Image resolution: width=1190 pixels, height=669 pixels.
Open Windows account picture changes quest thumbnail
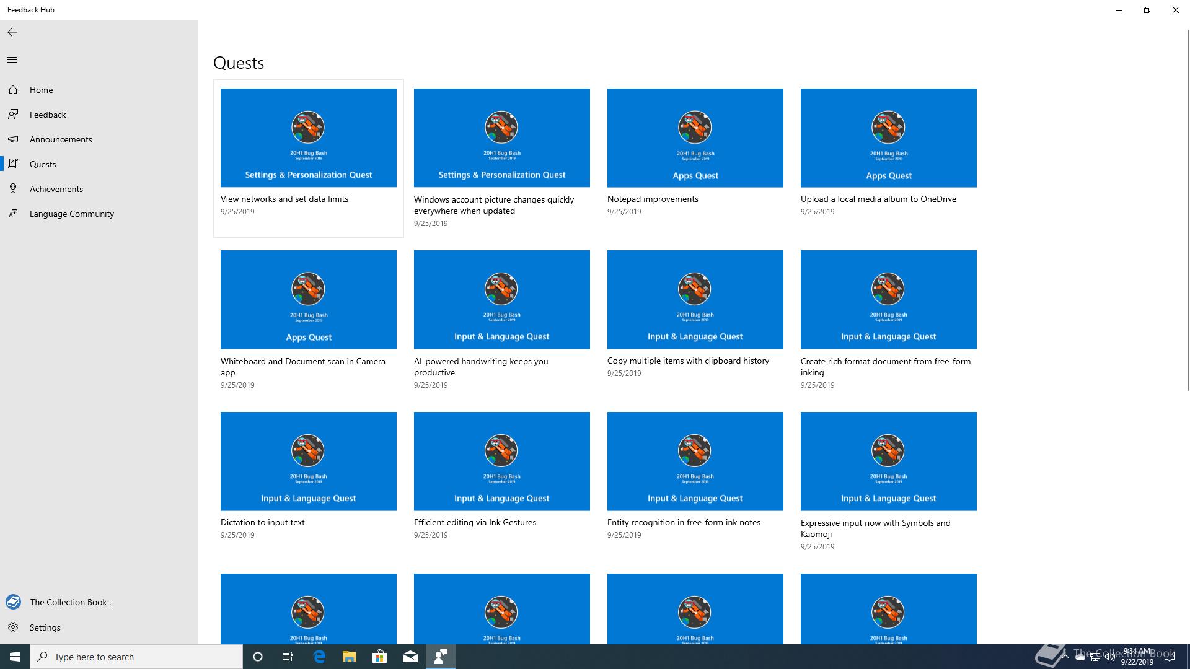tap(502, 138)
